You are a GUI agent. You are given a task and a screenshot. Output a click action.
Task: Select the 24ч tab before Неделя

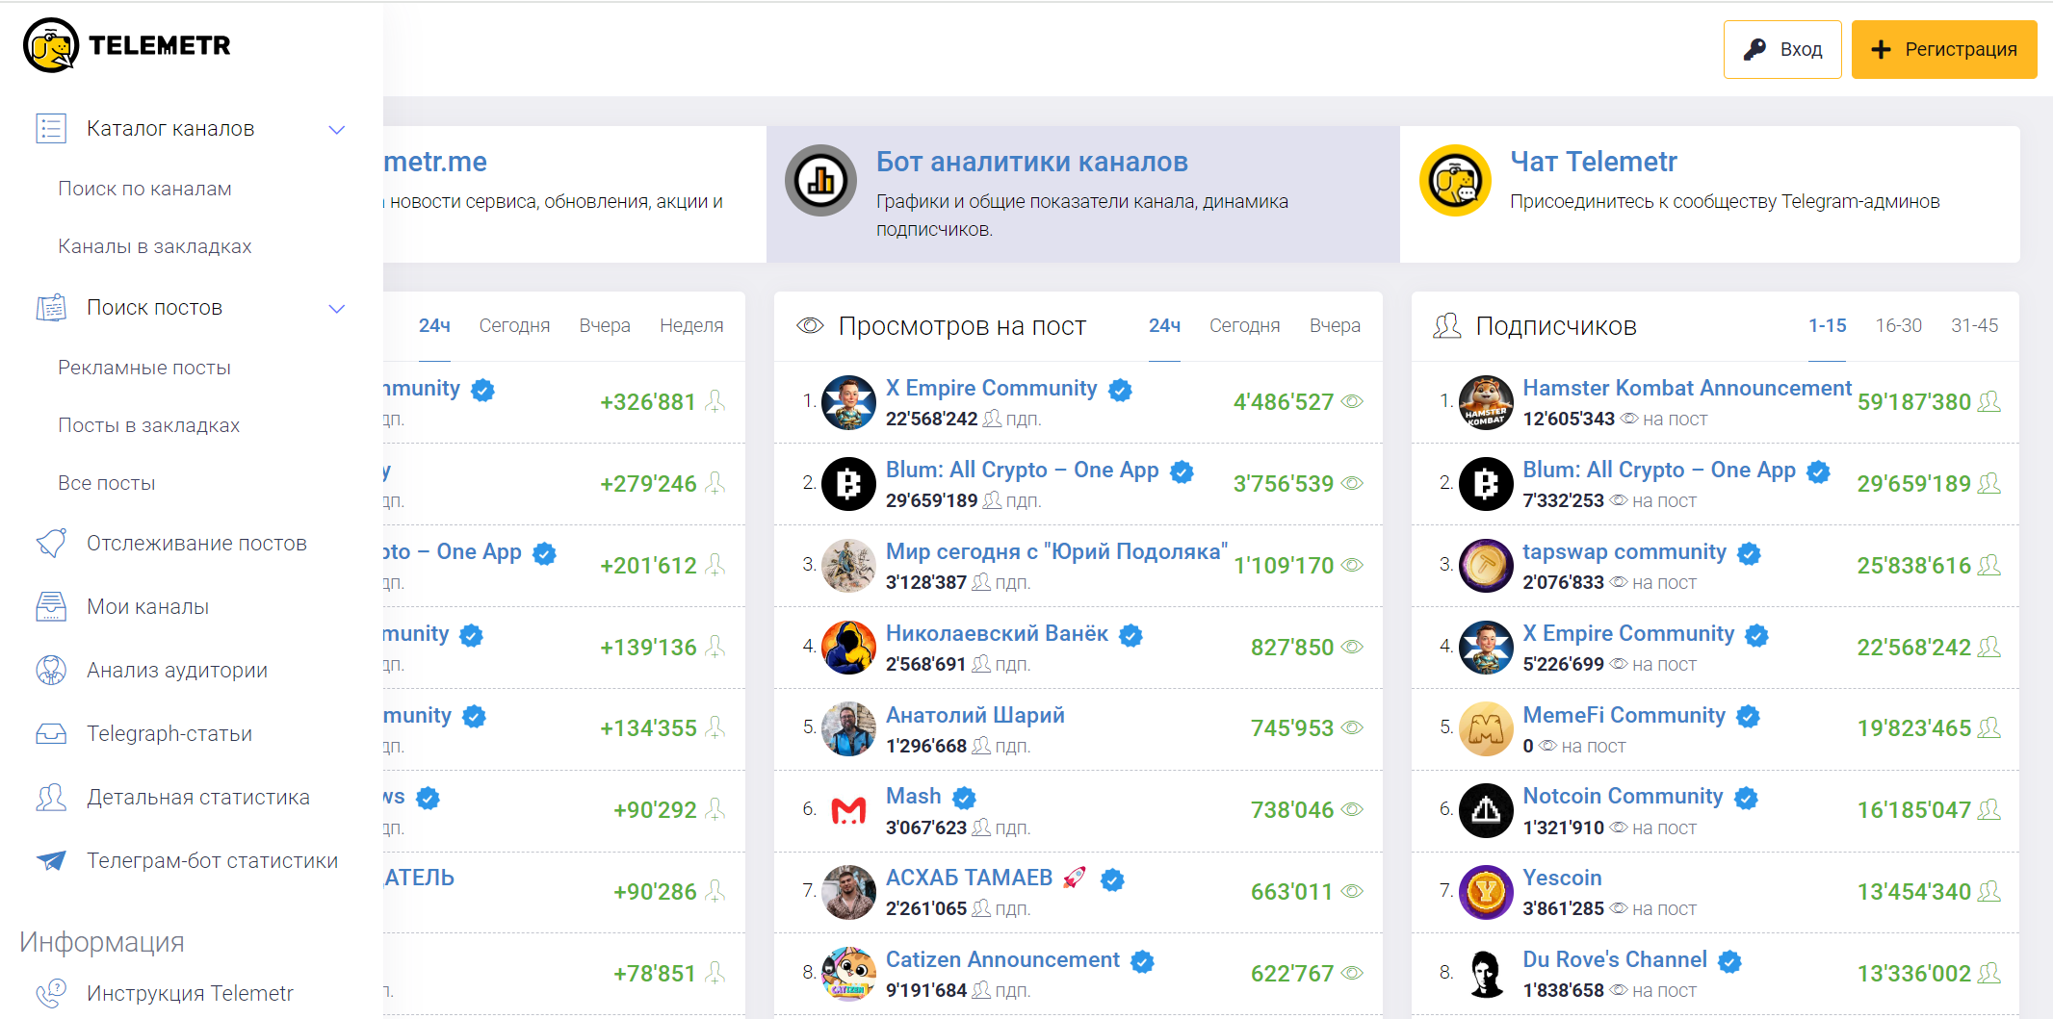pyautogui.click(x=434, y=325)
